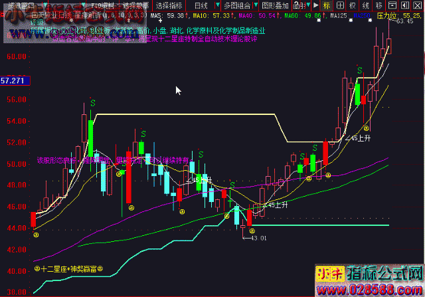
Task: Click the first green $ signal marker
Action: (92, 103)
